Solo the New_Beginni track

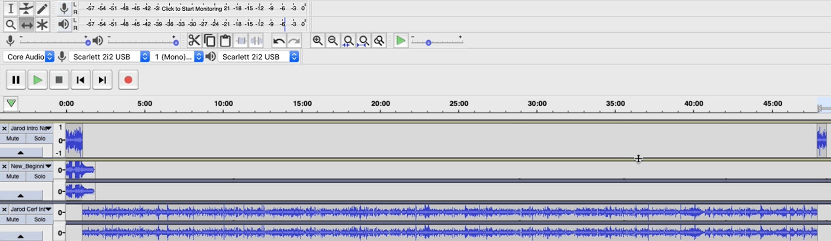click(x=39, y=176)
